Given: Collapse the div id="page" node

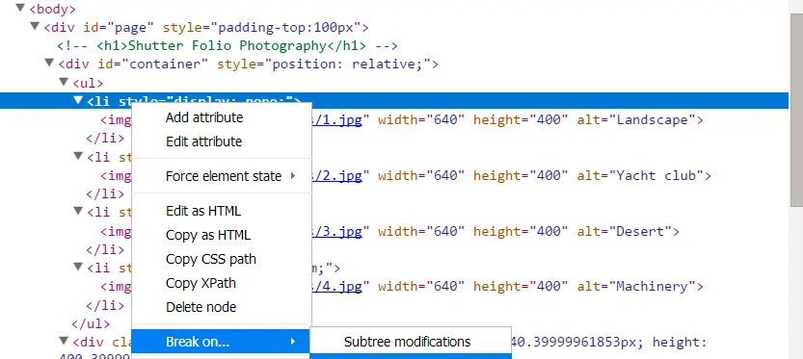Looking at the screenshot, I should 35,26.
